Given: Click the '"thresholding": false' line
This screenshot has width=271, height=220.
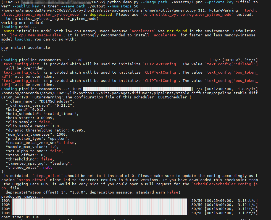Looking at the screenshot, I should click(30, 159).
